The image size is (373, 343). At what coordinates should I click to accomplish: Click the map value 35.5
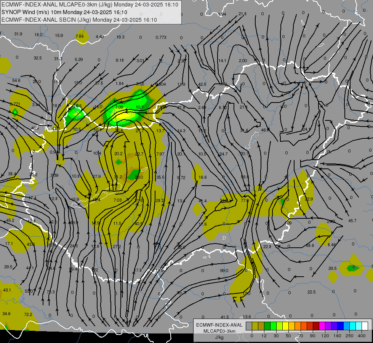click(160, 177)
